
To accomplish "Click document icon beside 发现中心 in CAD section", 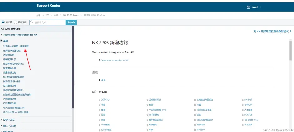I will 100,100.
